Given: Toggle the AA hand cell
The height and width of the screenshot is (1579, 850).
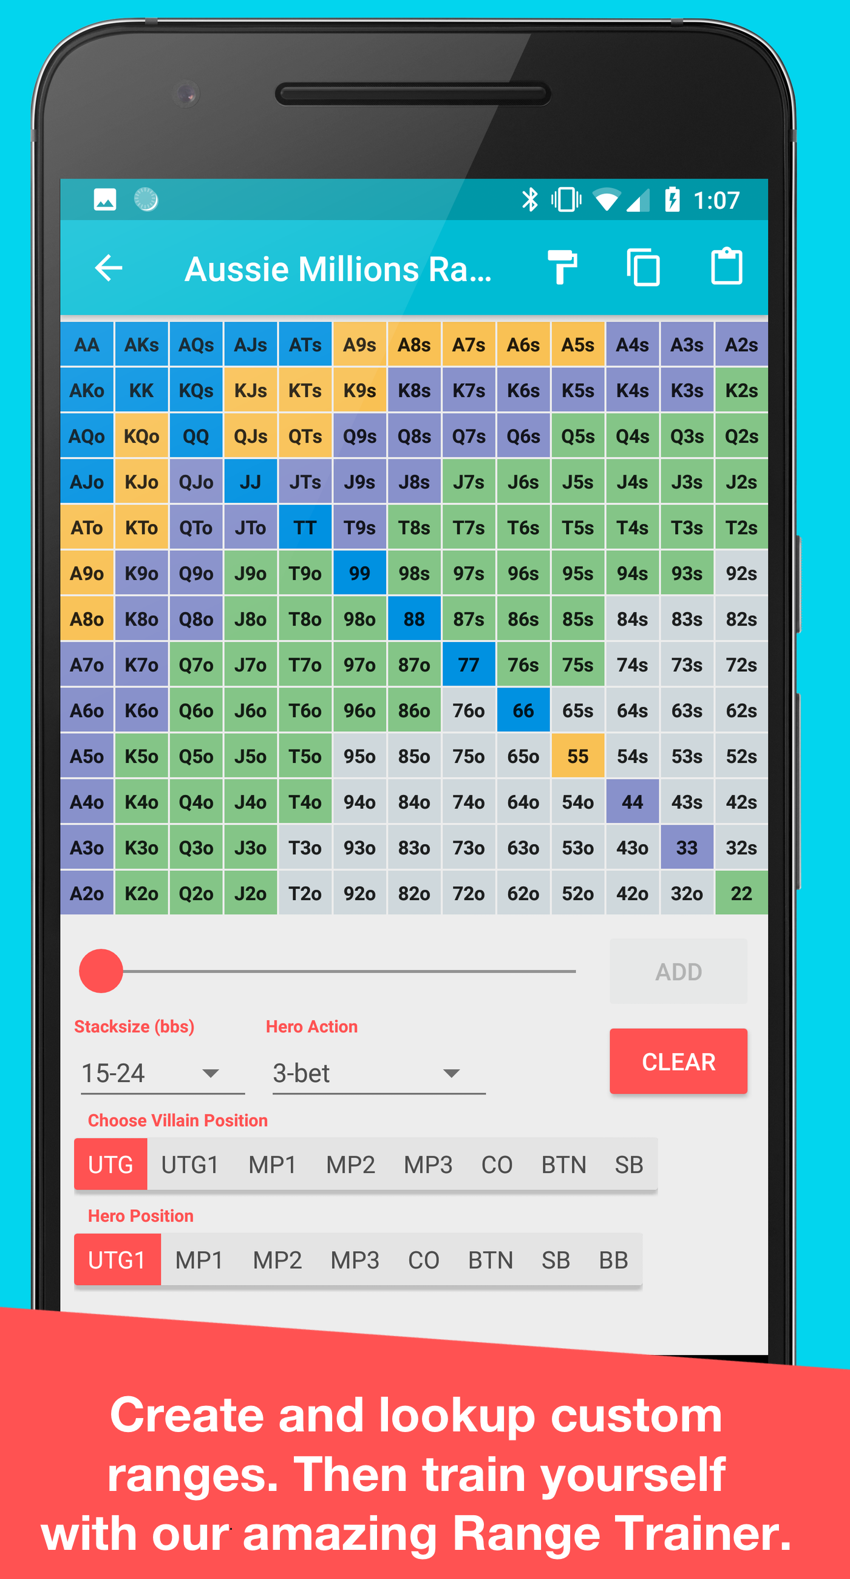Looking at the screenshot, I should coord(86,344).
